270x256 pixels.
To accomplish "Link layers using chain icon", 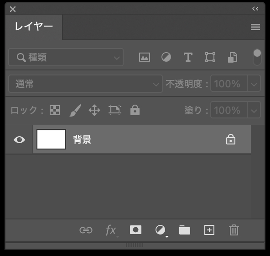I will (x=86, y=230).
